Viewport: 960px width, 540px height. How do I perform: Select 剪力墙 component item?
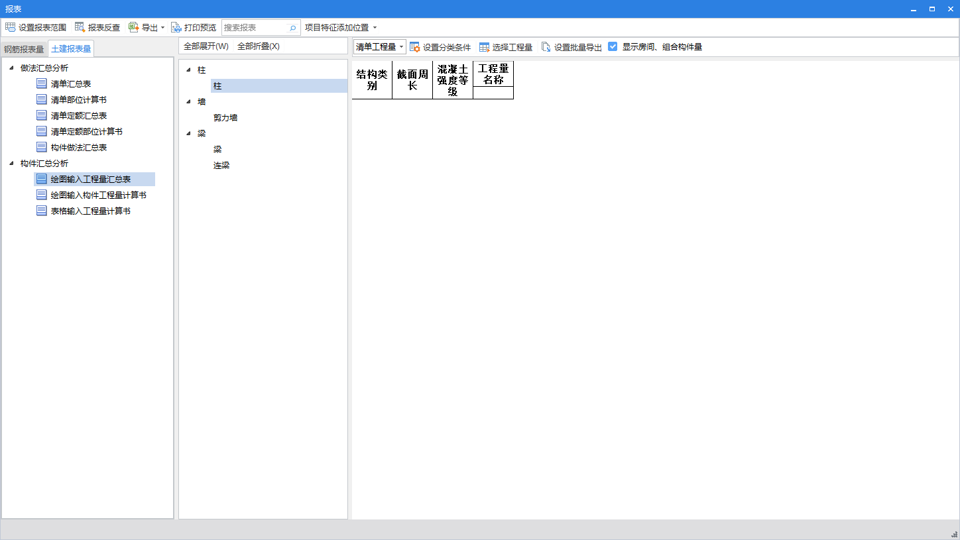[x=225, y=117]
